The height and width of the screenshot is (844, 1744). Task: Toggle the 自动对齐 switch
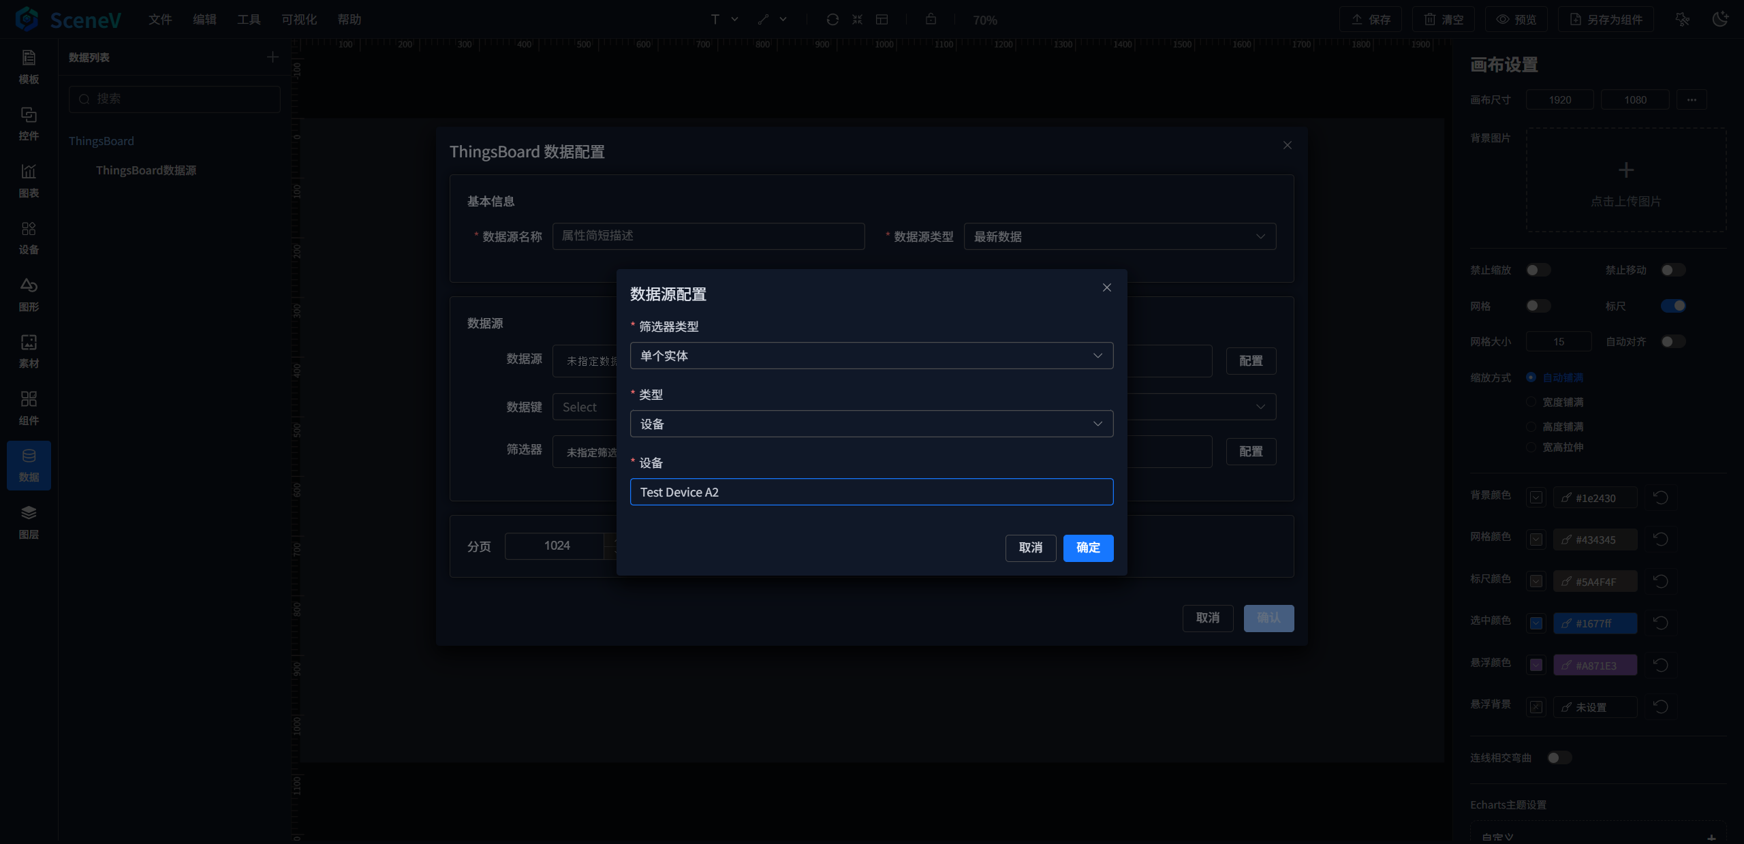pyautogui.click(x=1673, y=342)
